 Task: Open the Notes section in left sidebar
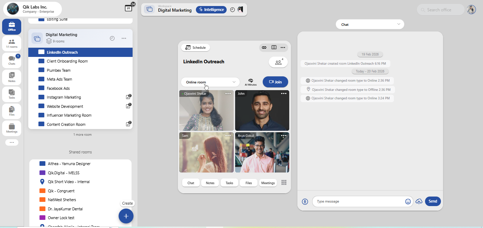[12, 77]
